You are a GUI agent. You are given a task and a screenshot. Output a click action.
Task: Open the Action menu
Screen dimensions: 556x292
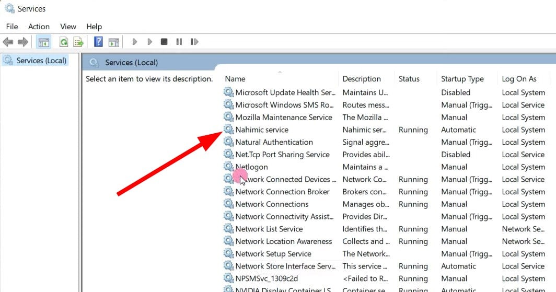click(x=39, y=27)
